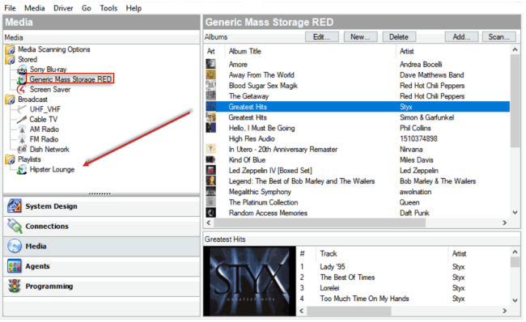Select Megalithic Symphony album
The width and height of the screenshot is (526, 322).
(358, 192)
